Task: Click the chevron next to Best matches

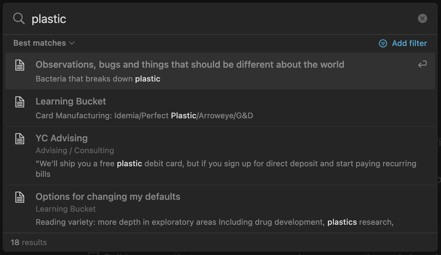Action: [72, 43]
